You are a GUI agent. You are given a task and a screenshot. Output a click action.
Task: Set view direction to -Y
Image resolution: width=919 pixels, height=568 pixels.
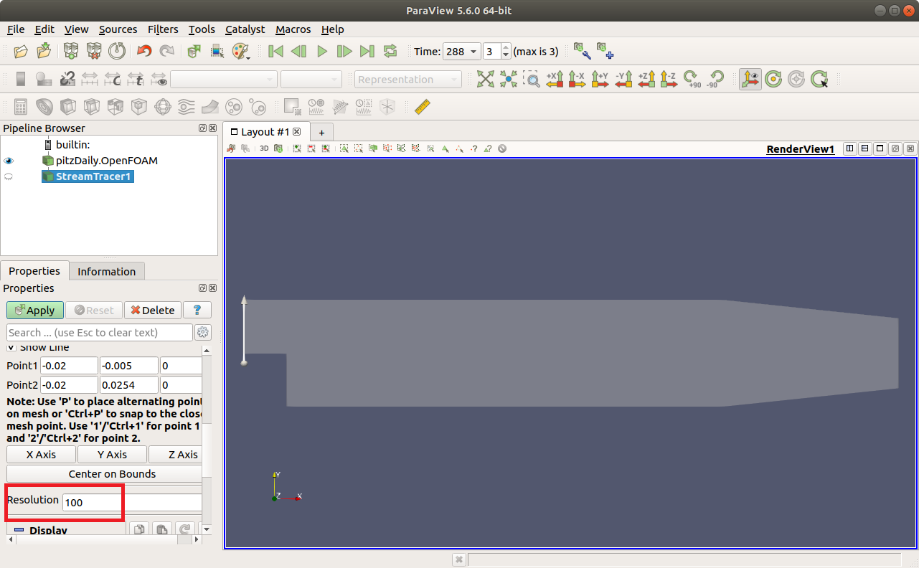(x=623, y=79)
